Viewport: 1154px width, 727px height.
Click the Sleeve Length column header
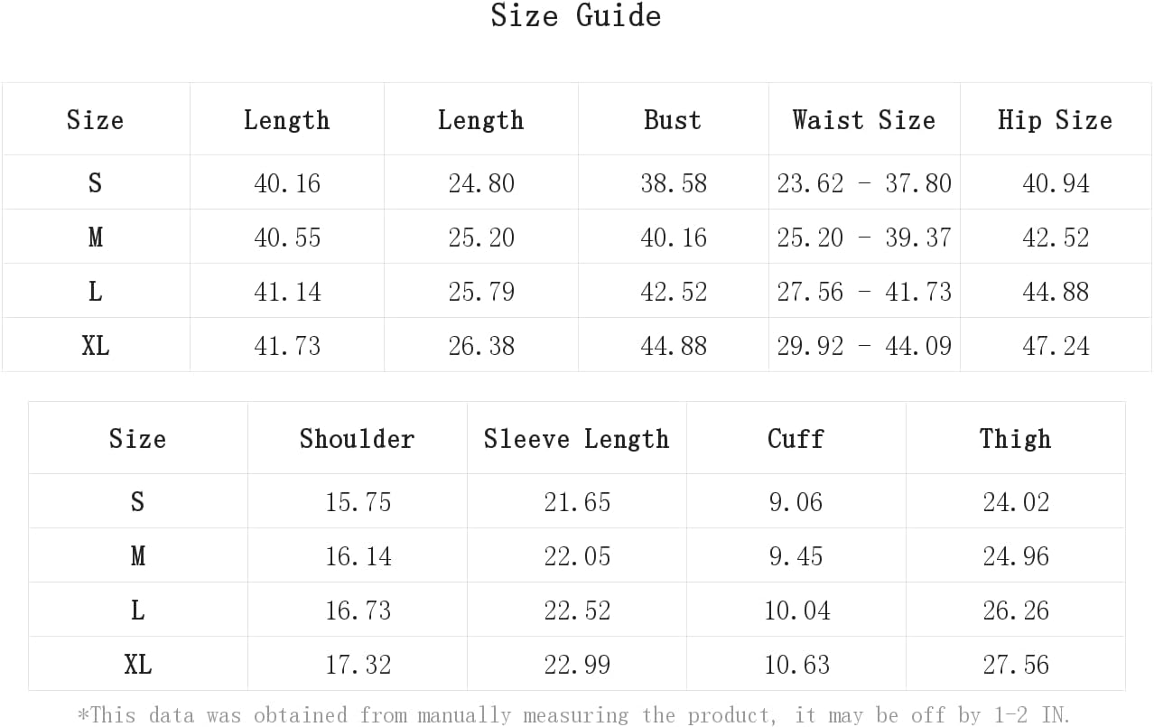pos(577,439)
